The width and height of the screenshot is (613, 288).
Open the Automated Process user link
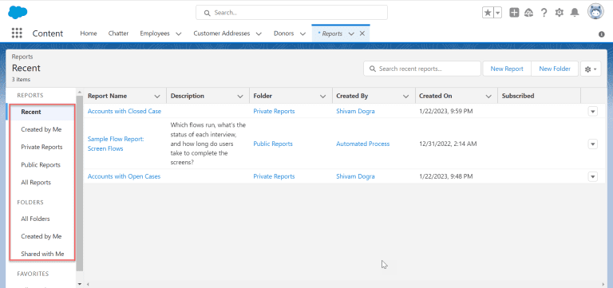[363, 144]
